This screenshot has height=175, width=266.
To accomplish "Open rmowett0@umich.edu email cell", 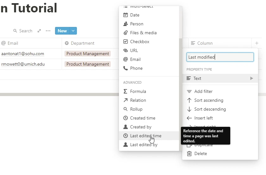I will point(31,64).
